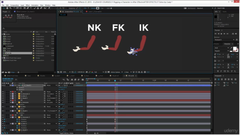Select the Hand tool
Screen dimensions: 240x135
click(7, 8)
